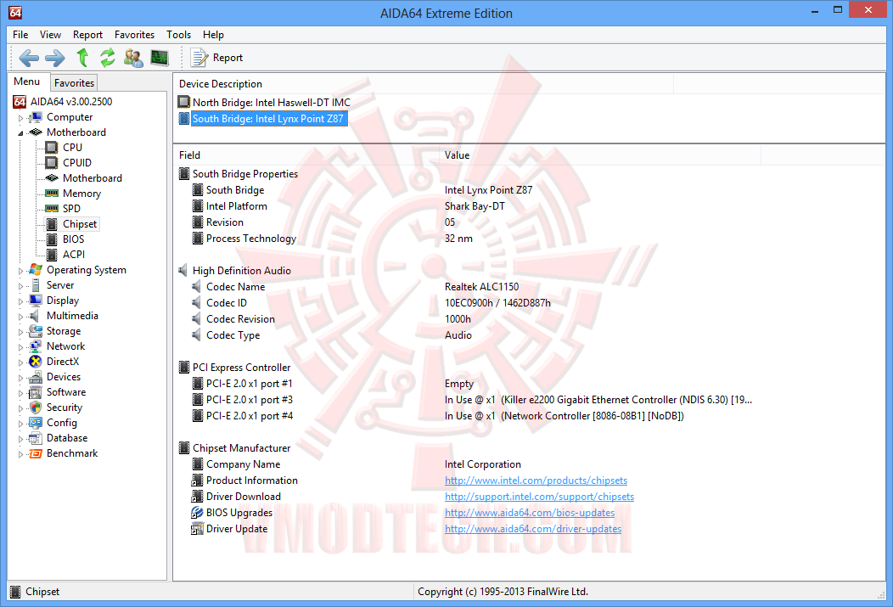Open the Report menu

pyautogui.click(x=87, y=35)
